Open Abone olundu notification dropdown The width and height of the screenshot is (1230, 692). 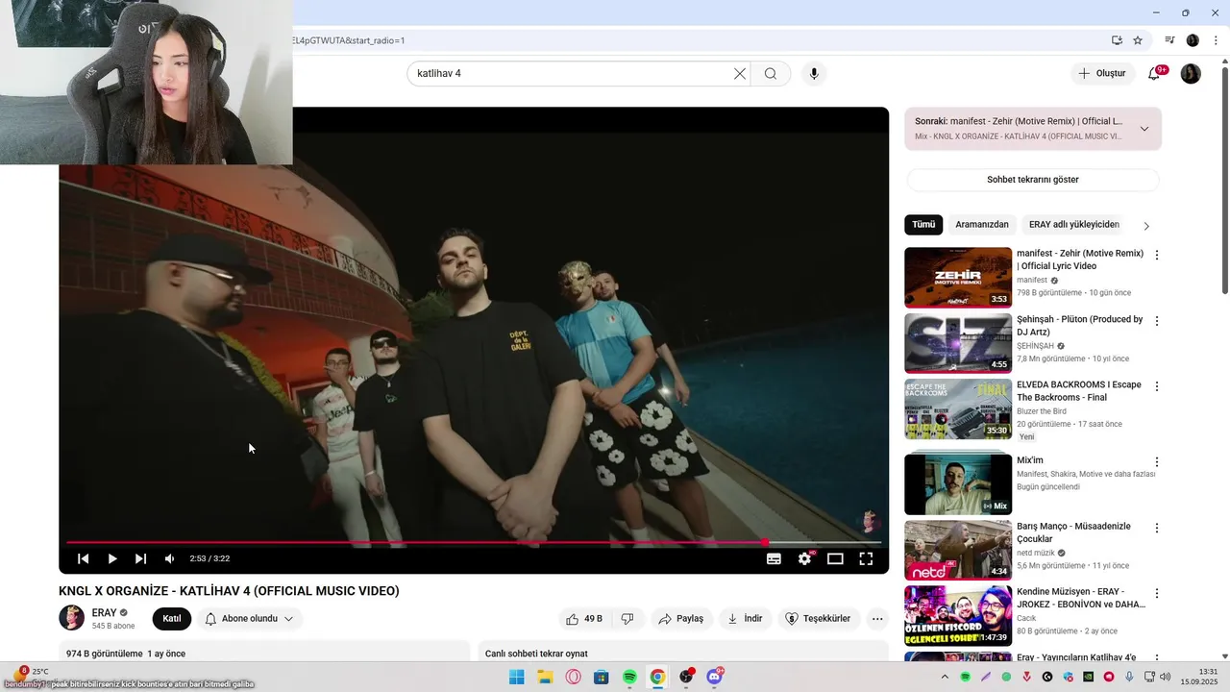click(x=250, y=619)
